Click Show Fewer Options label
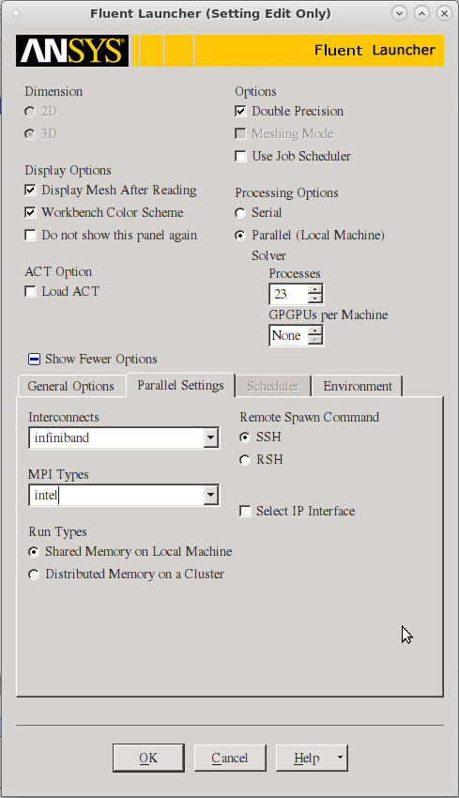The height and width of the screenshot is (798, 459). point(100,360)
